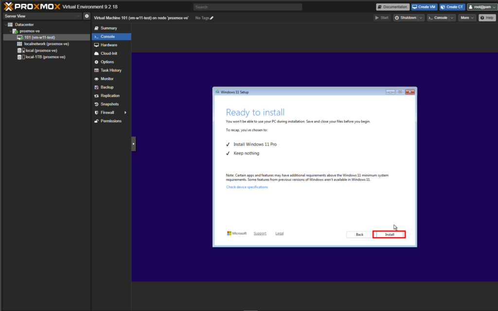Minimize the Windows 11 Setup window
This screenshot has height=311, width=498.
tap(390, 92)
